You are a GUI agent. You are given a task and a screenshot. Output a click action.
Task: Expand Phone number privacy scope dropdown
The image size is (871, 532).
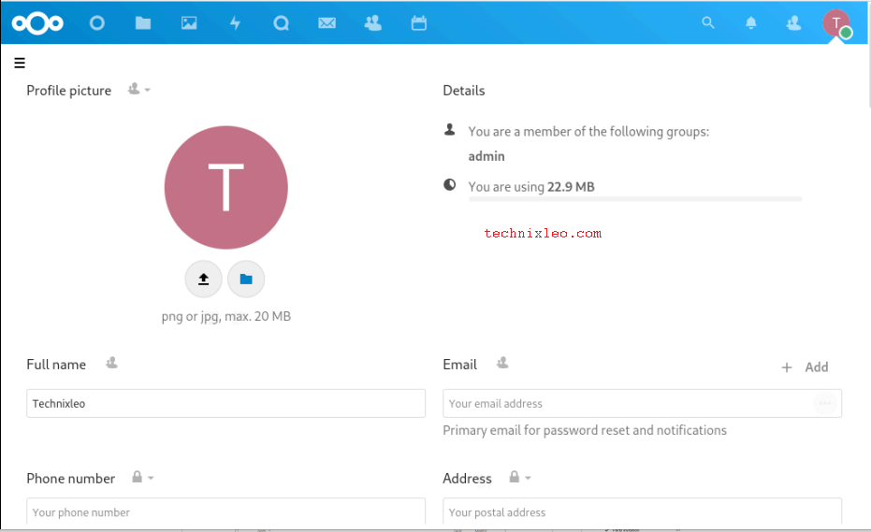coord(142,478)
